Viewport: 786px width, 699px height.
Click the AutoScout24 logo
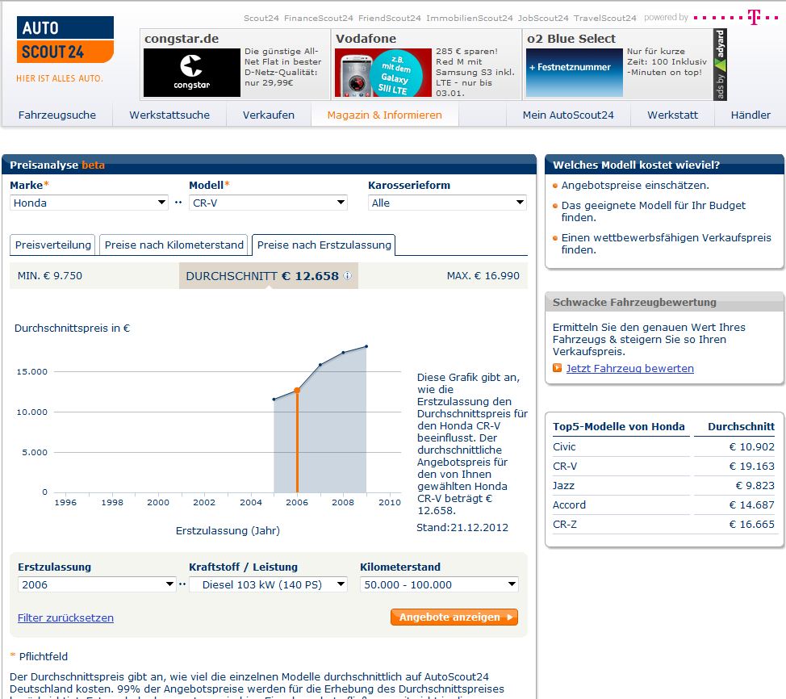pyautogui.click(x=65, y=40)
